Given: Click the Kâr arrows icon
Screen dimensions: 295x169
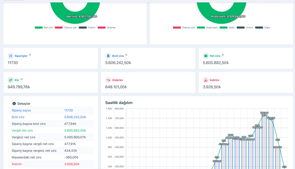Looking at the screenshot, I should [x=10, y=80].
